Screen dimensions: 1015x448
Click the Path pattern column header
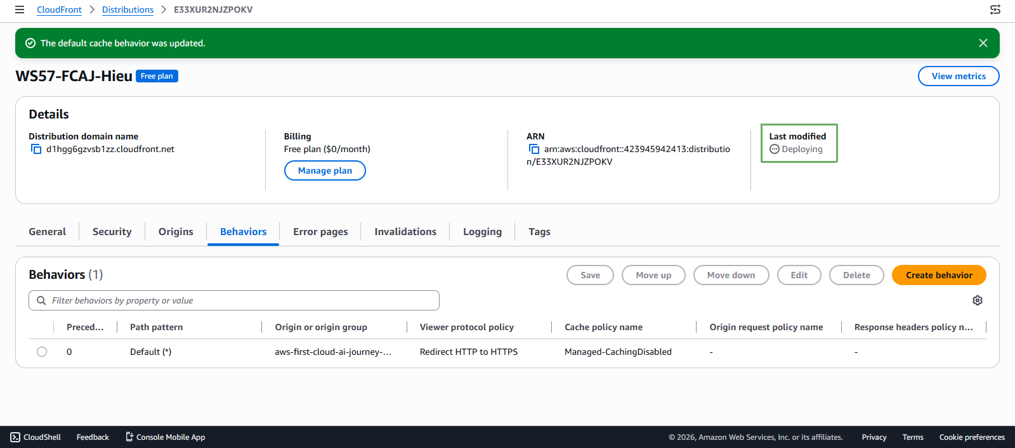coord(156,327)
